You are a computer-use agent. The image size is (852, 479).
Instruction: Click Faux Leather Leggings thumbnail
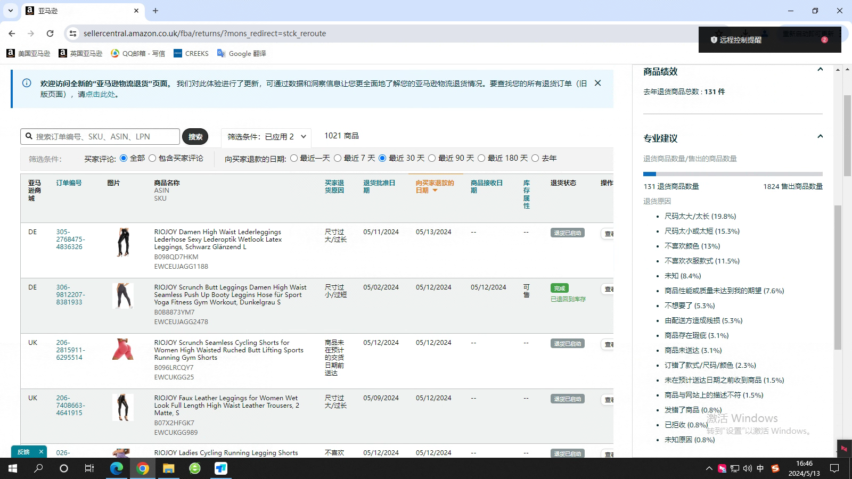tap(123, 407)
